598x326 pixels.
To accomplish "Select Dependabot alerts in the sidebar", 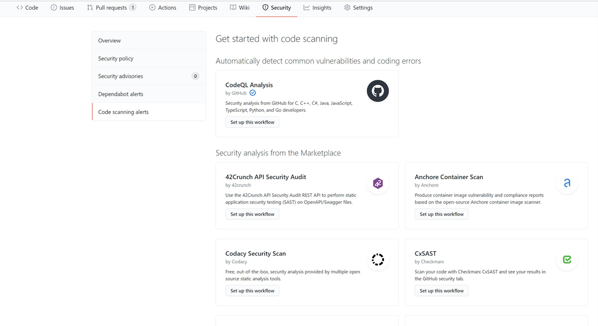I will 120,94.
